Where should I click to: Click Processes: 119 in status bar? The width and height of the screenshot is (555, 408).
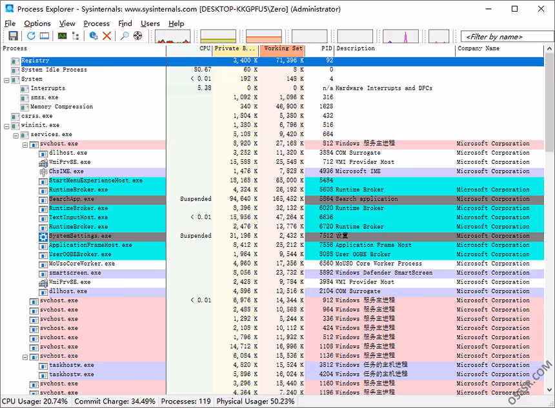click(186, 402)
